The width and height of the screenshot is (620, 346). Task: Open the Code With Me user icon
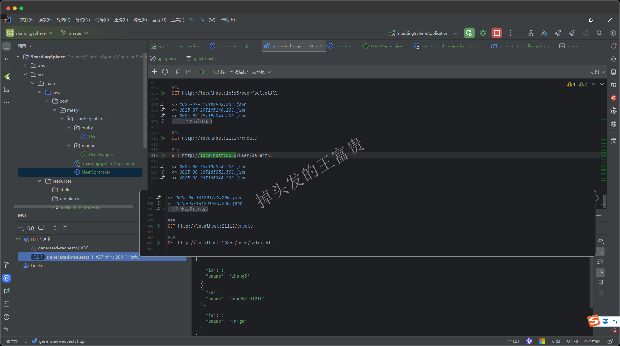coord(531,33)
